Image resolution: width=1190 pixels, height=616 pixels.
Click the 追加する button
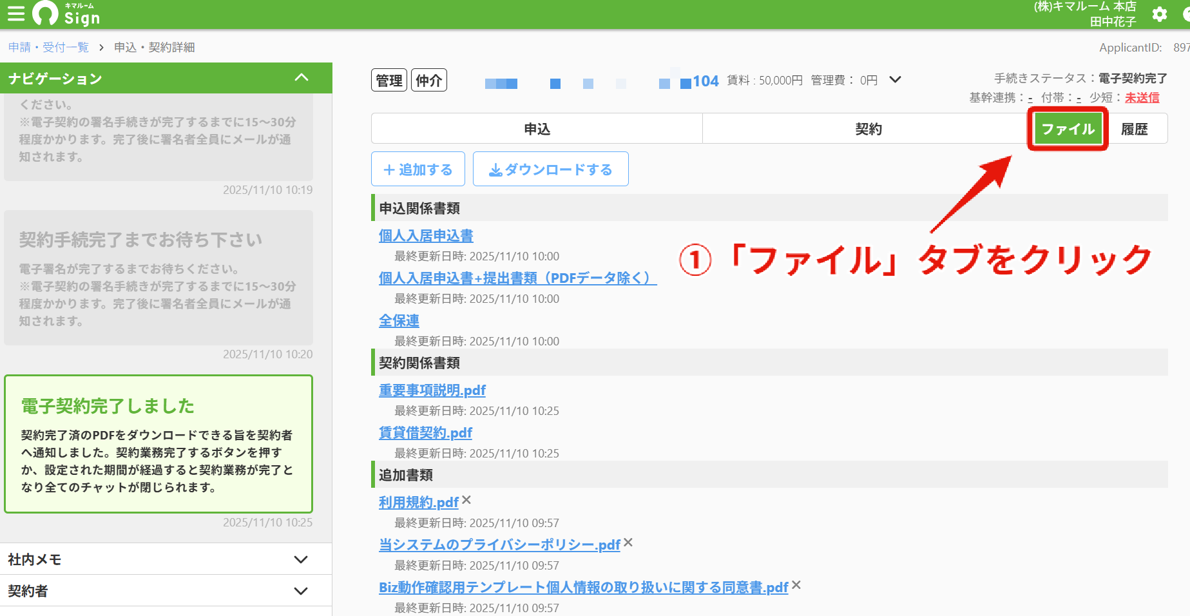(418, 169)
